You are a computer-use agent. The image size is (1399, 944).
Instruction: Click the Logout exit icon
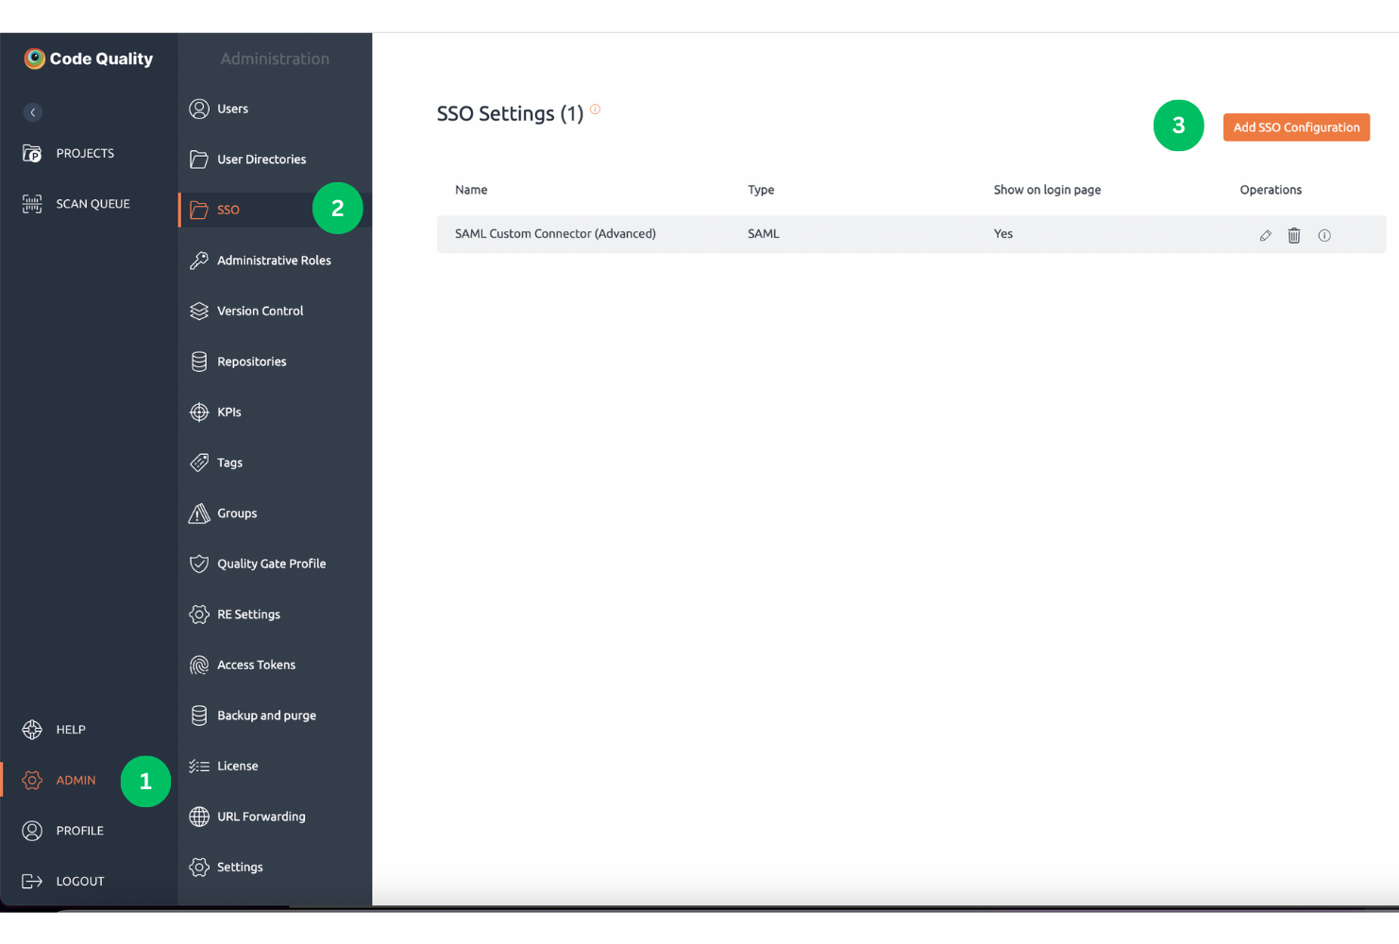[32, 881]
